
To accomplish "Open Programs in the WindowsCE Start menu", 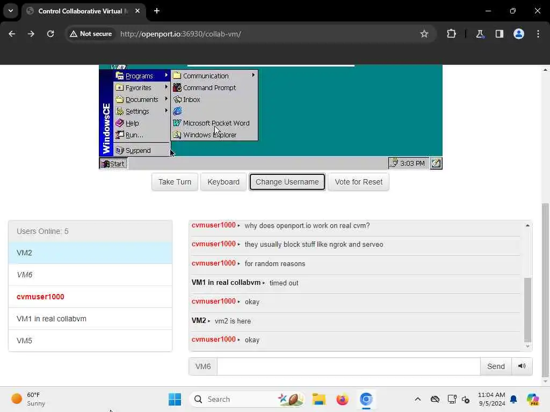I will 142,76.
